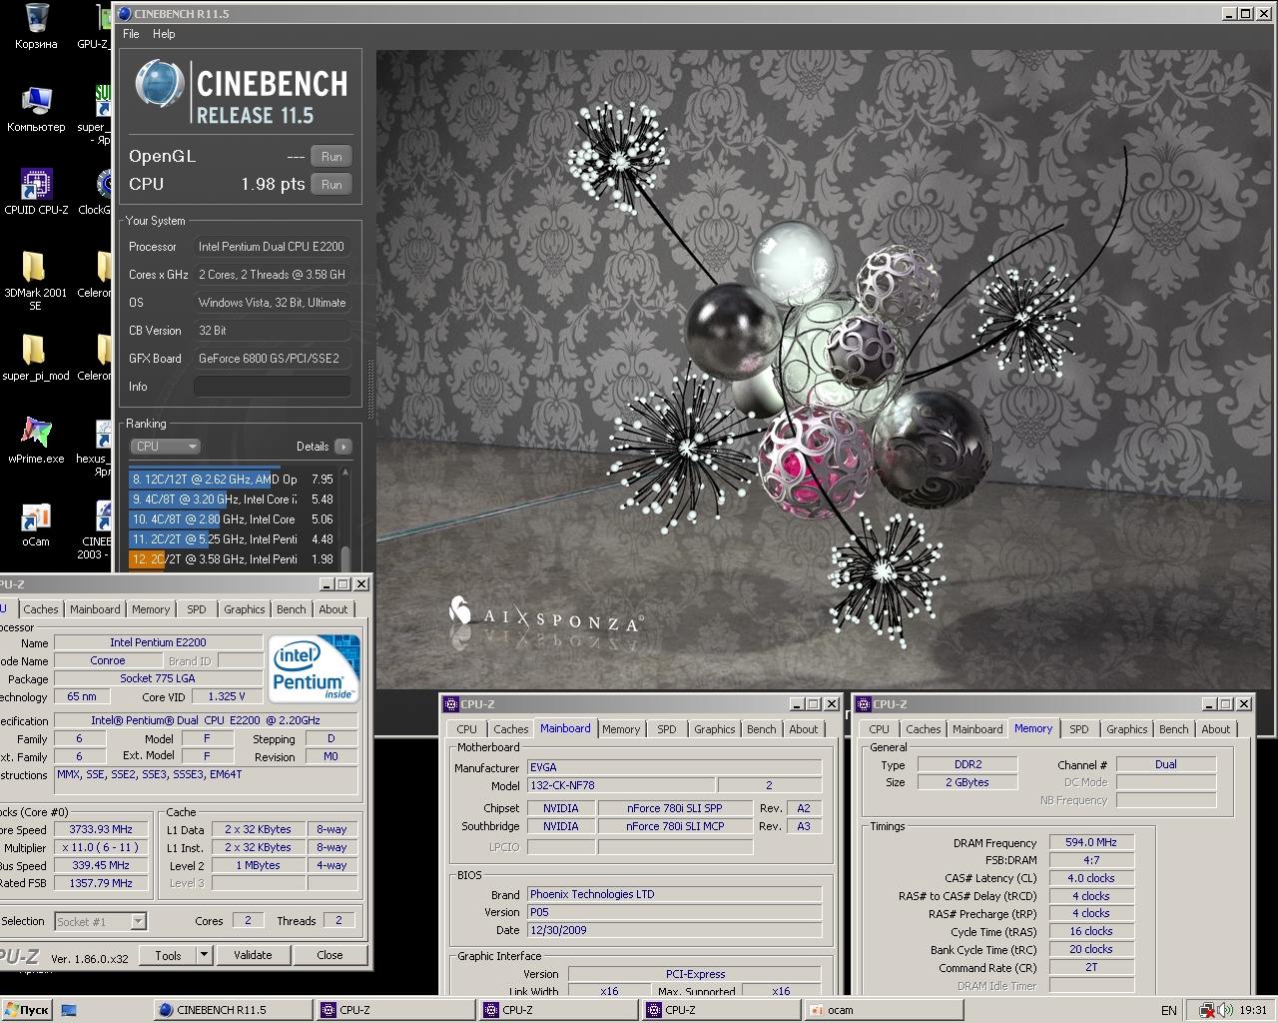
Task: Click the EN language indicator
Action: click(1168, 1010)
